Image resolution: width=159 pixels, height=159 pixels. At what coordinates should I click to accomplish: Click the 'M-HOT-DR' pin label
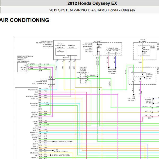34,135
